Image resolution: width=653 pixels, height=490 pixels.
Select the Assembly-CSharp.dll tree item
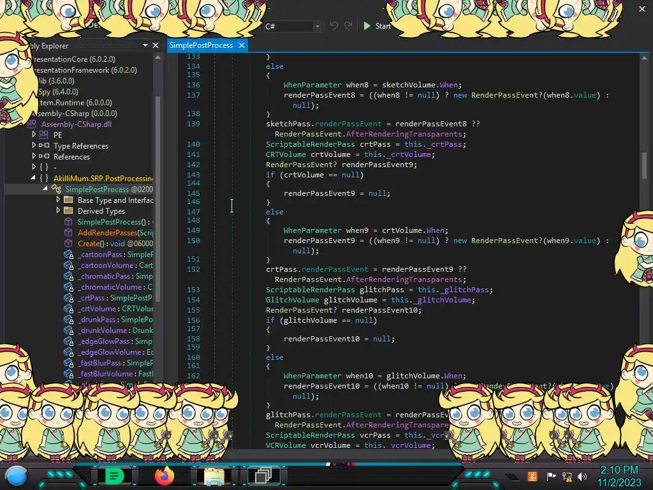(x=77, y=124)
